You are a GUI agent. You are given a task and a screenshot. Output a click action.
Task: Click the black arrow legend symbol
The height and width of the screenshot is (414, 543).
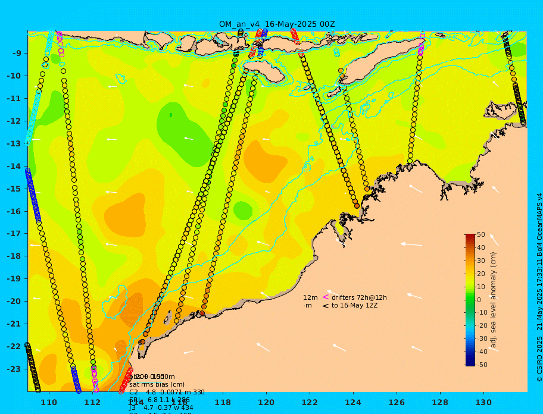(326, 306)
